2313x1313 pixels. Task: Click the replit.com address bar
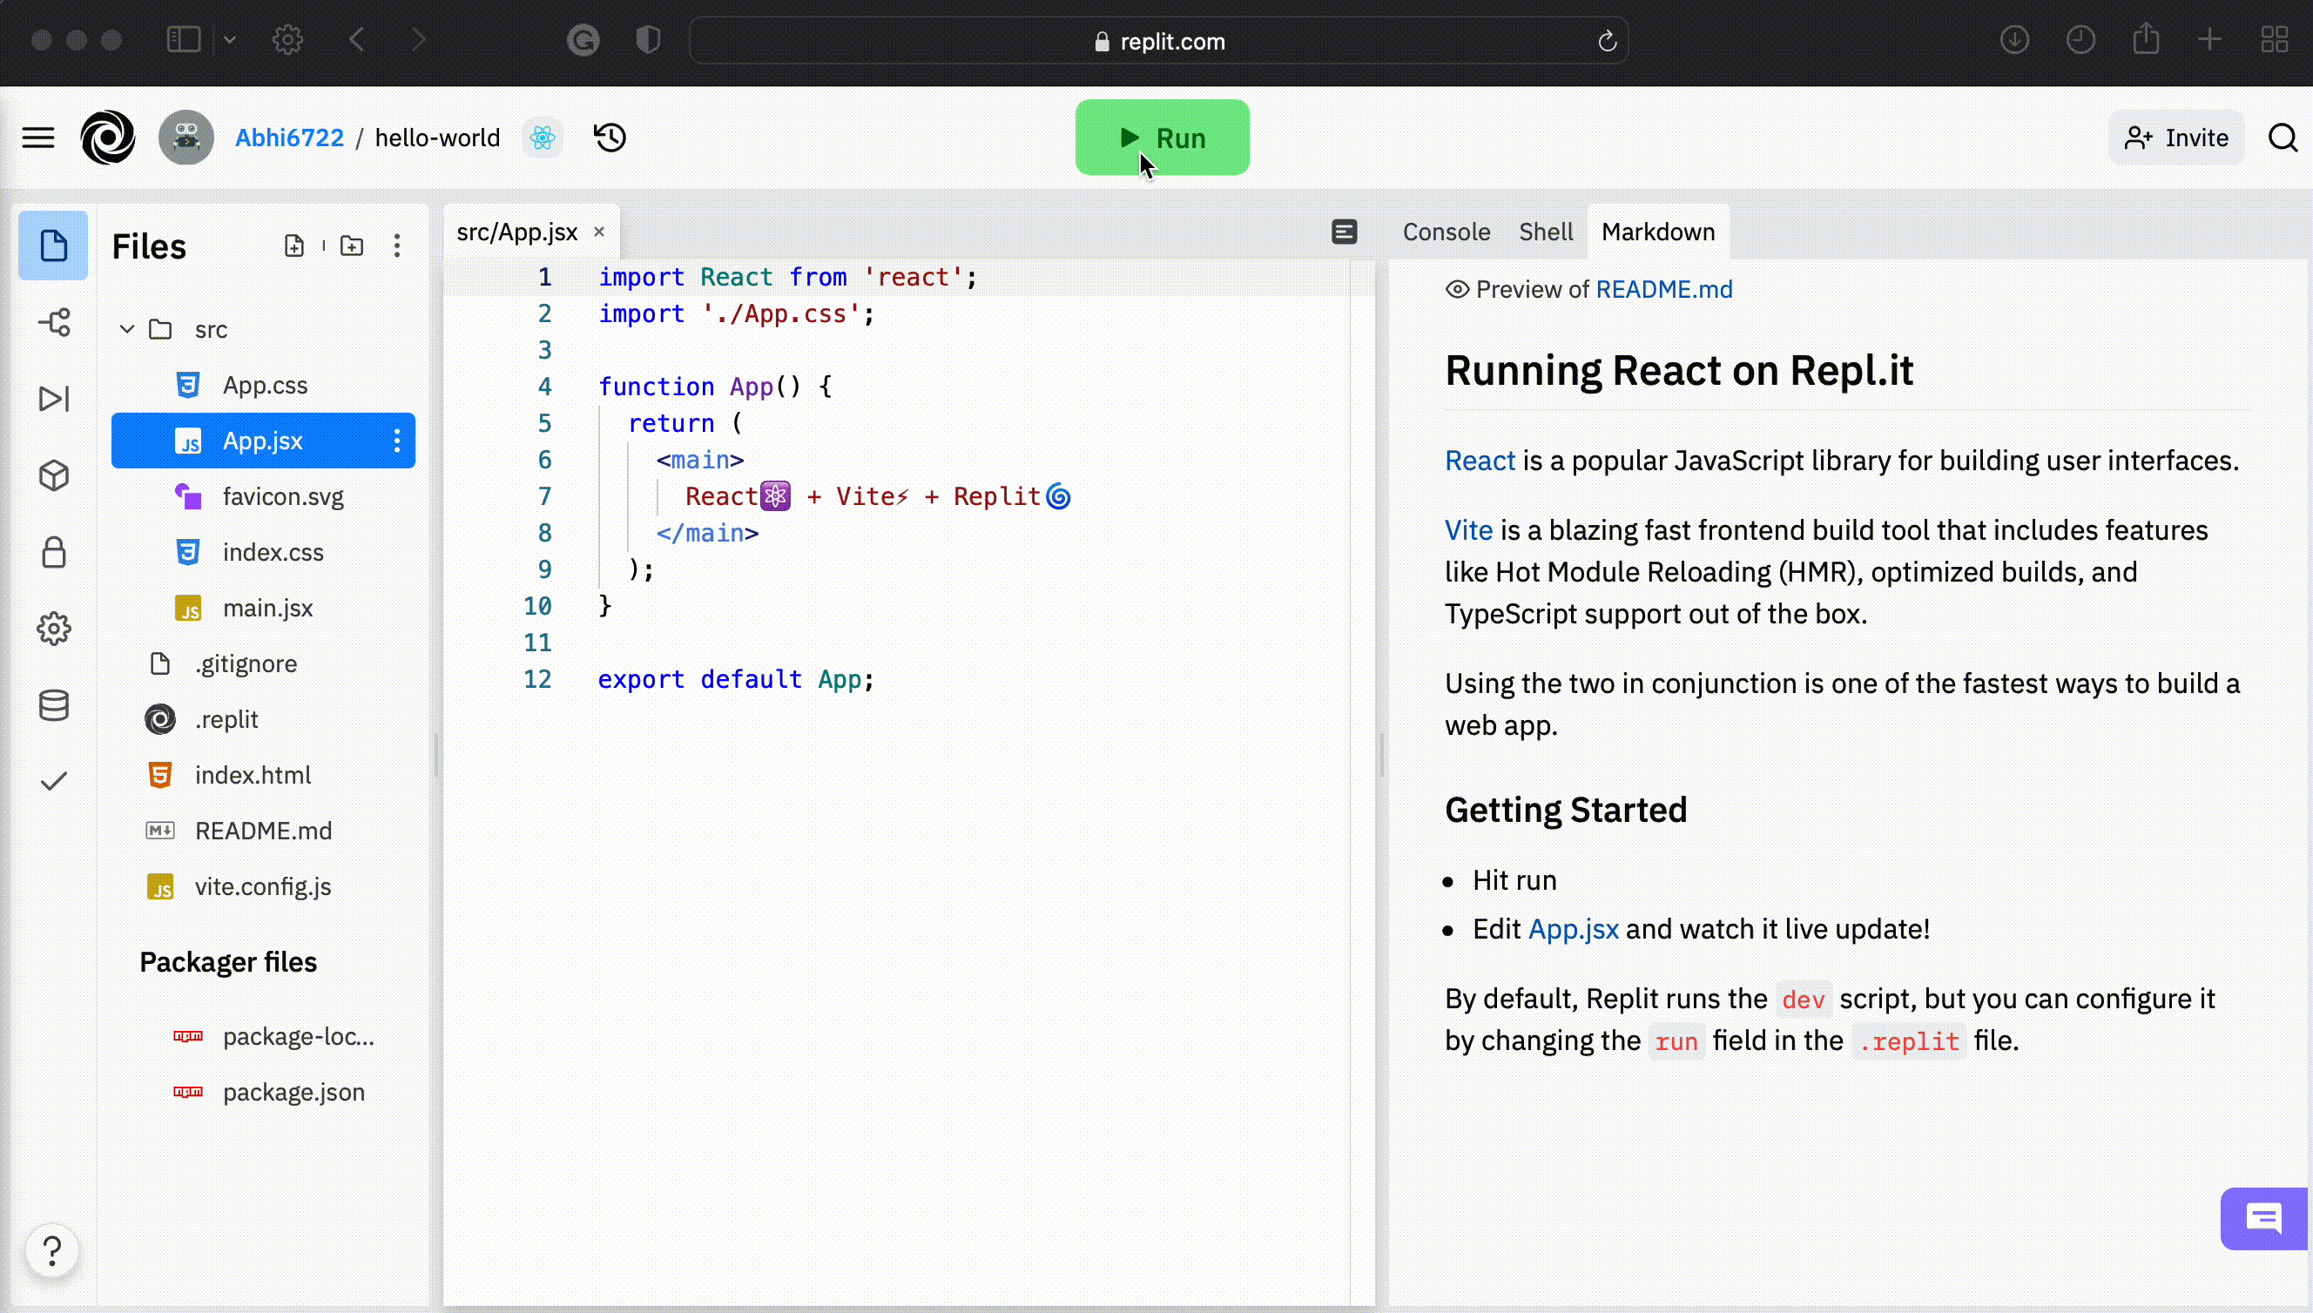click(x=1159, y=41)
